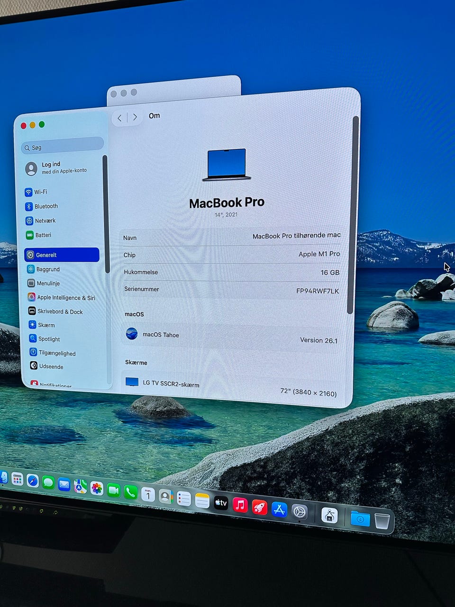455x607 pixels.
Task: Select Udseende in the settings sidebar
Action: [x=46, y=366]
